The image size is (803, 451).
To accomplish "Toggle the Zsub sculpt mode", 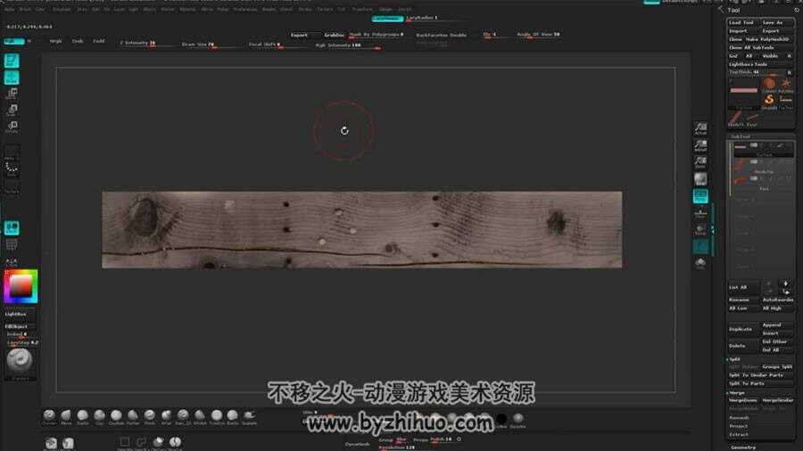I will point(78,41).
